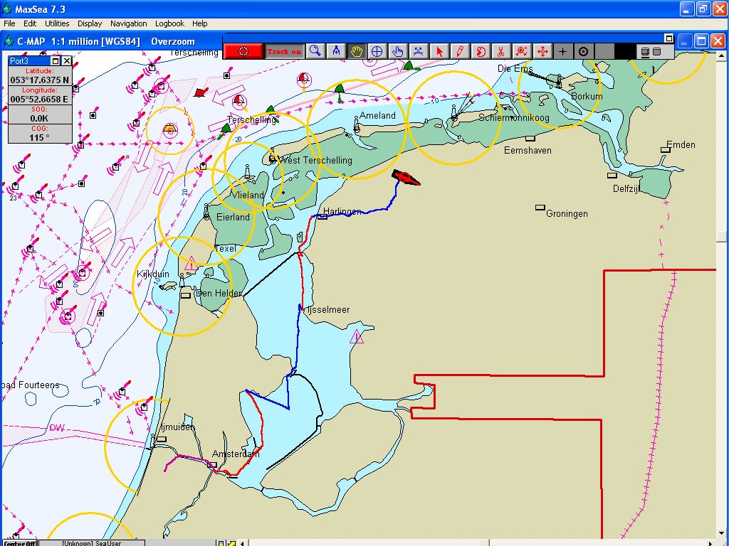Open the Display menu
Image resolution: width=729 pixels, height=546 pixels.
pyautogui.click(x=90, y=23)
